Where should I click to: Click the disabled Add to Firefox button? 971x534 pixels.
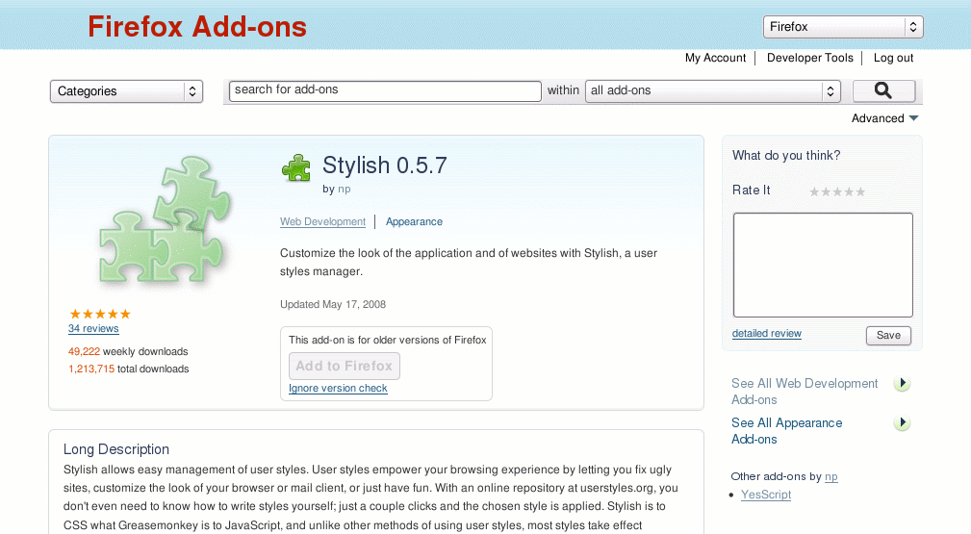point(345,367)
